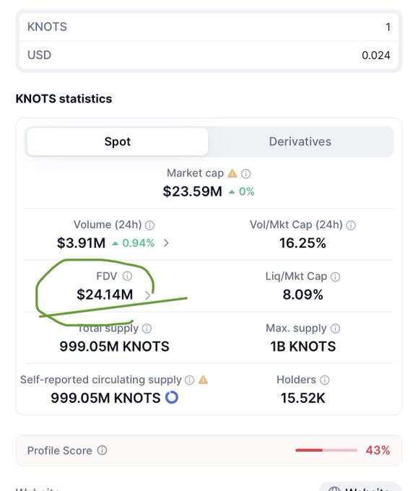418x491 pixels.
Task: Expand Volume (24h) details chevron
Action: [166, 243]
